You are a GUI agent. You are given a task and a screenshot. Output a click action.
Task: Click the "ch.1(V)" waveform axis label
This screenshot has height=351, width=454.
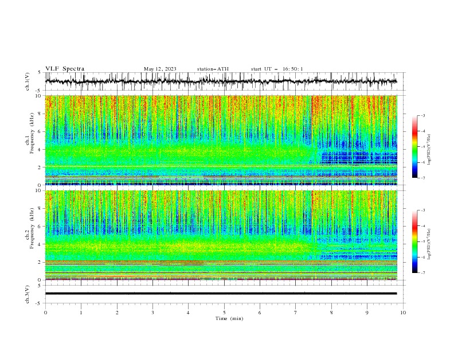pyautogui.click(x=28, y=81)
